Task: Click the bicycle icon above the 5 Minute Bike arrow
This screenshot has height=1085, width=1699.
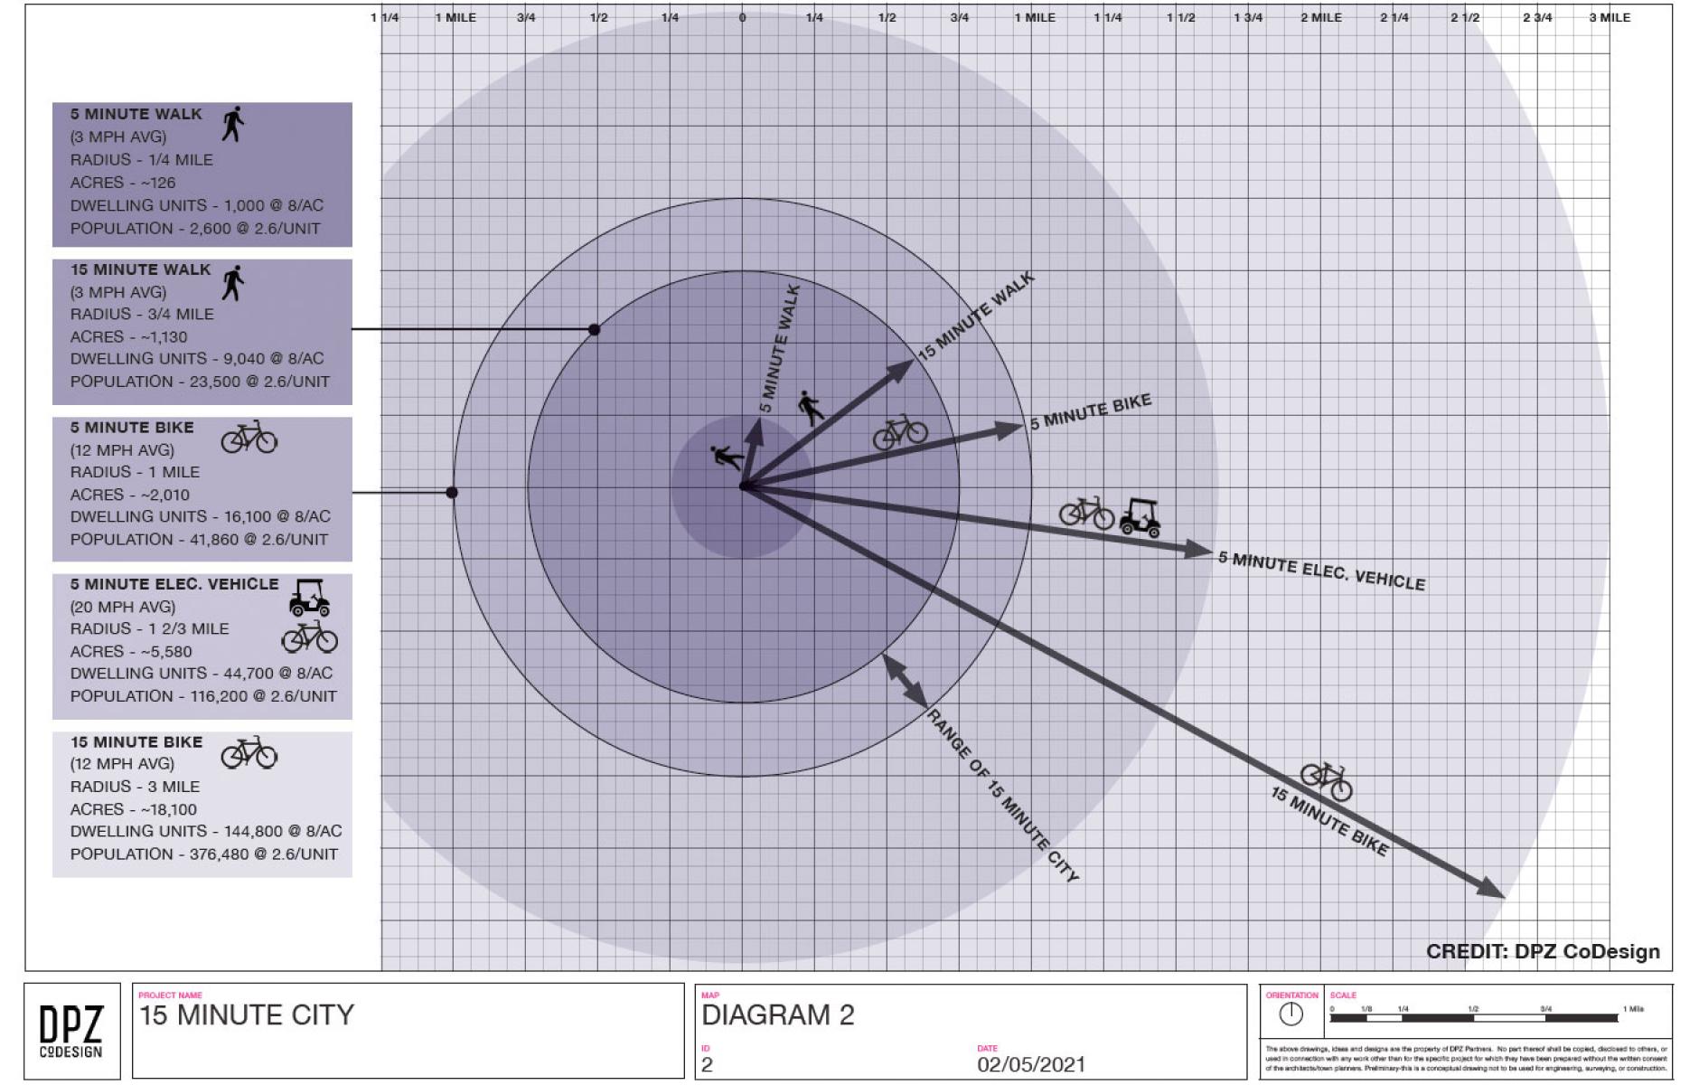Action: click(899, 433)
